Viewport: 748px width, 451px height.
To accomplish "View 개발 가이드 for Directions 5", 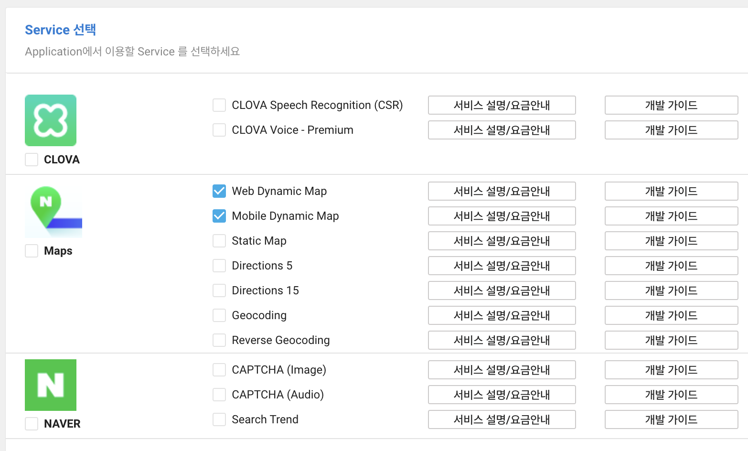I will (x=672, y=266).
